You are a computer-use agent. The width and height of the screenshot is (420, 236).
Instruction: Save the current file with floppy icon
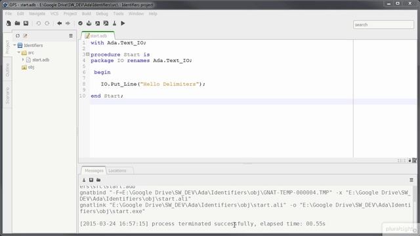[26, 24]
